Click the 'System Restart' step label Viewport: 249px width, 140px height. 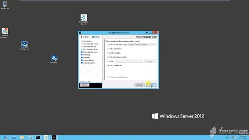(89, 60)
